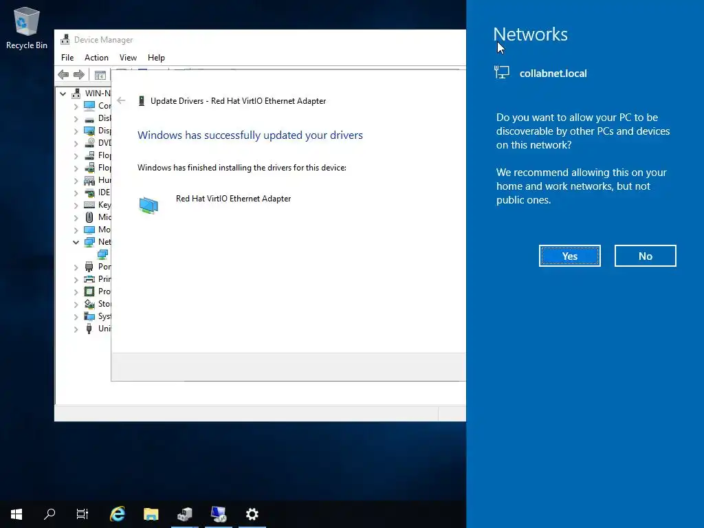Click the Back arrow toolbar icon
Viewport: 704px width, 528px height.
63,74
